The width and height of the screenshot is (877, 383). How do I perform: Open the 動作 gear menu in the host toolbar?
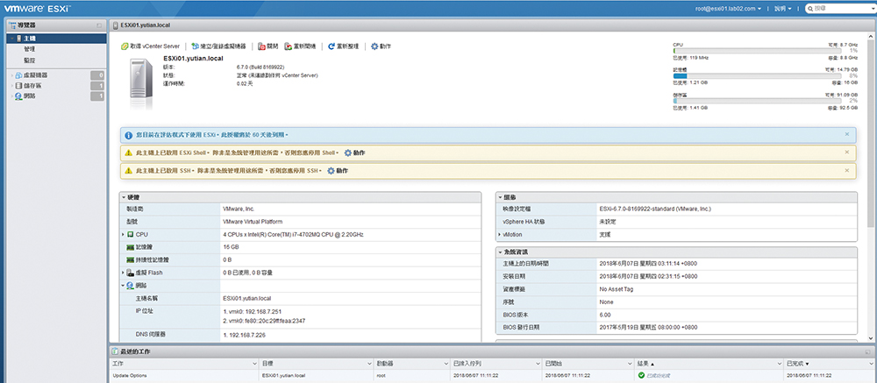point(381,46)
